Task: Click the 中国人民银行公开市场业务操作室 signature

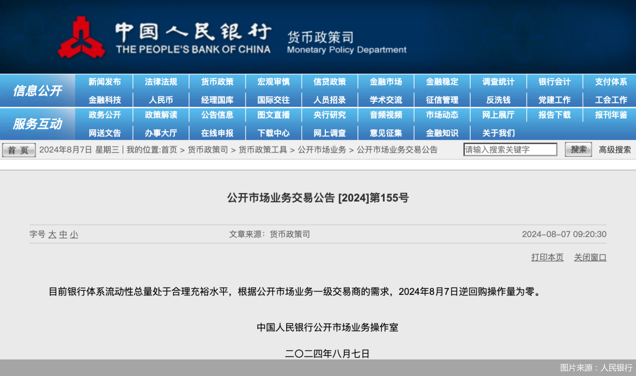Action: click(328, 327)
